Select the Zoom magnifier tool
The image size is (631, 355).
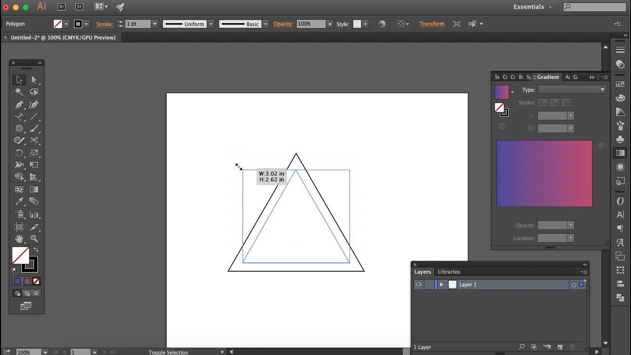coord(34,239)
